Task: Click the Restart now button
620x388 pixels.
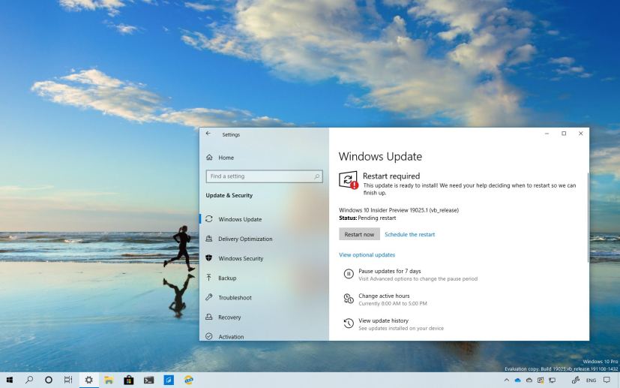Action: click(359, 234)
